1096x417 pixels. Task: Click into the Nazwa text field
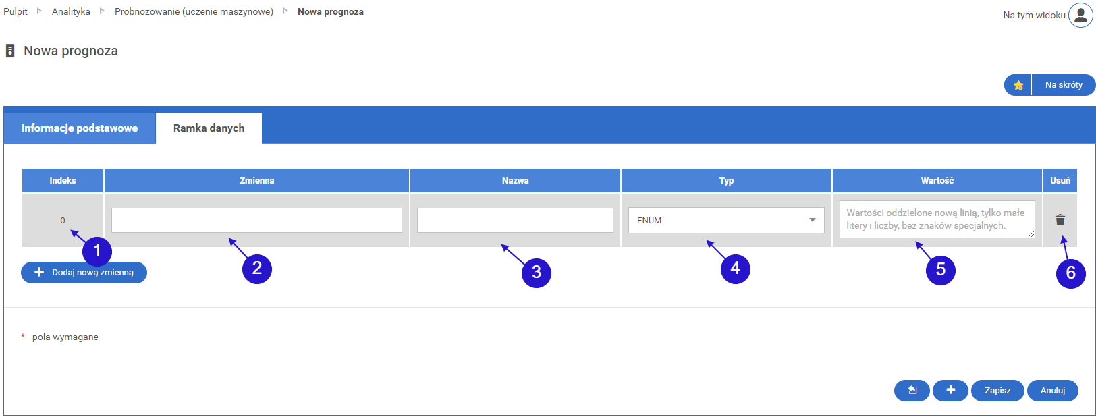[515, 220]
